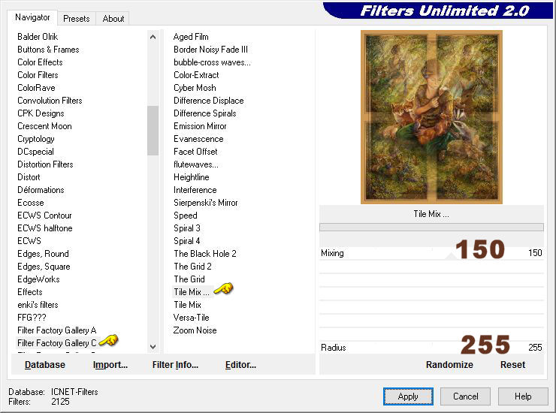Screen dimensions: 556x413
Task: Choose bubble-cross waves... filter
Action: (212, 62)
